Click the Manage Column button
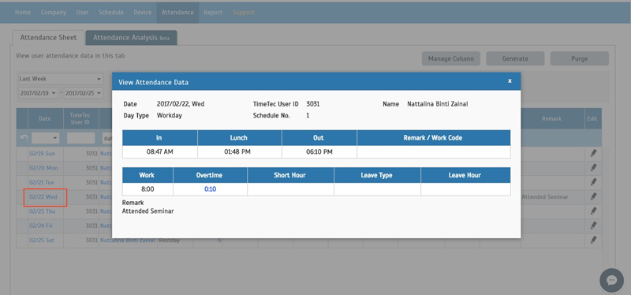 click(450, 58)
